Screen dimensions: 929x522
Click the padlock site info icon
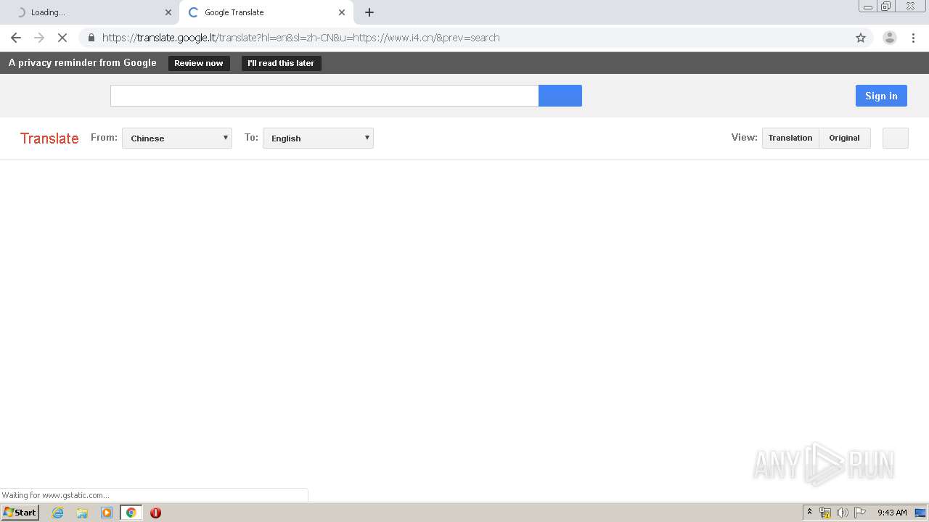(x=91, y=38)
